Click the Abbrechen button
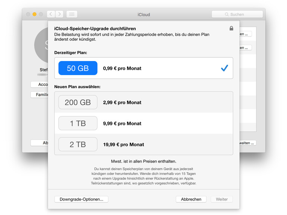This screenshot has width=287, height=215. click(x=191, y=199)
